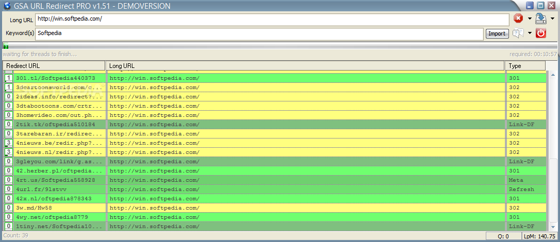The height and width of the screenshot is (242, 560).
Task: Click the Link-DF type of the 2tik.tk row
Action: (522, 125)
